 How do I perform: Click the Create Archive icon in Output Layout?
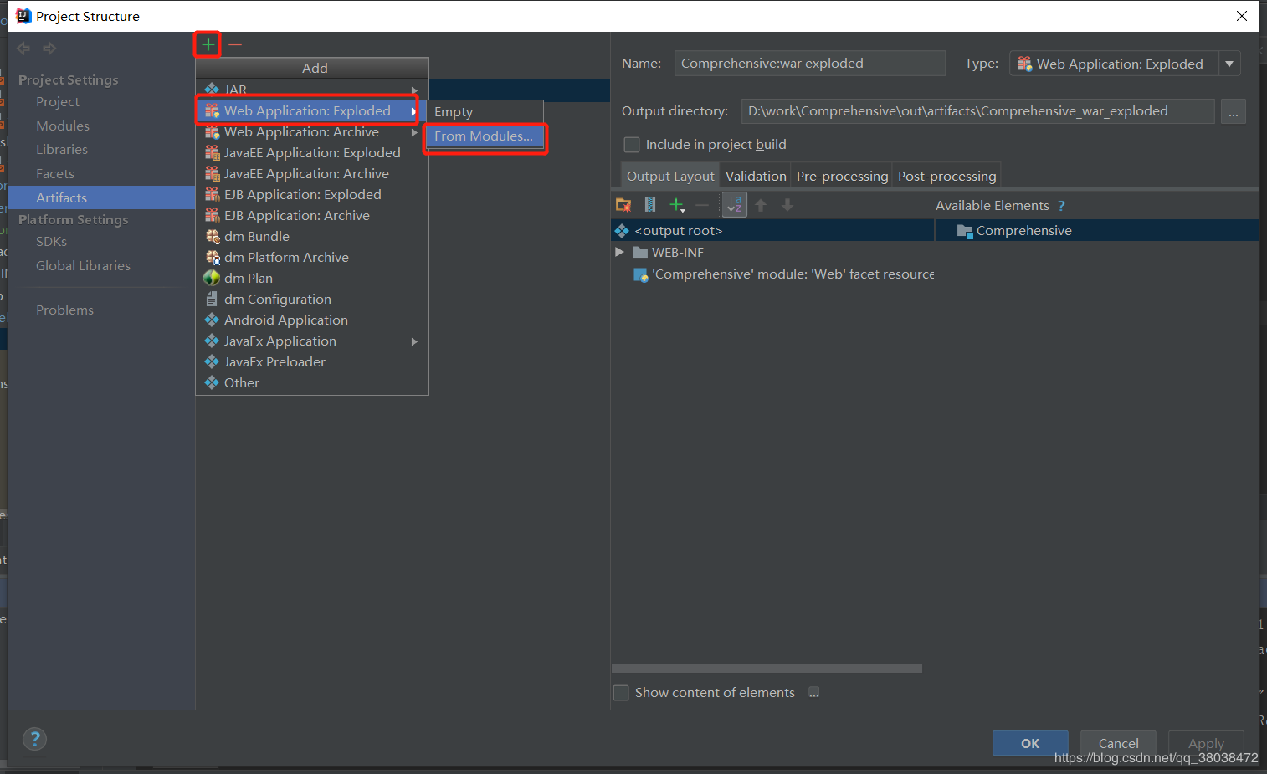(x=650, y=205)
